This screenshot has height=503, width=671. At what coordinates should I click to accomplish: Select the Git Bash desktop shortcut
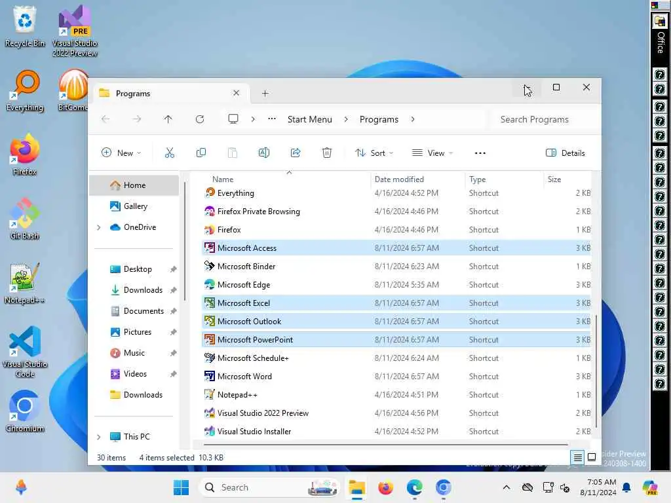coord(25,219)
